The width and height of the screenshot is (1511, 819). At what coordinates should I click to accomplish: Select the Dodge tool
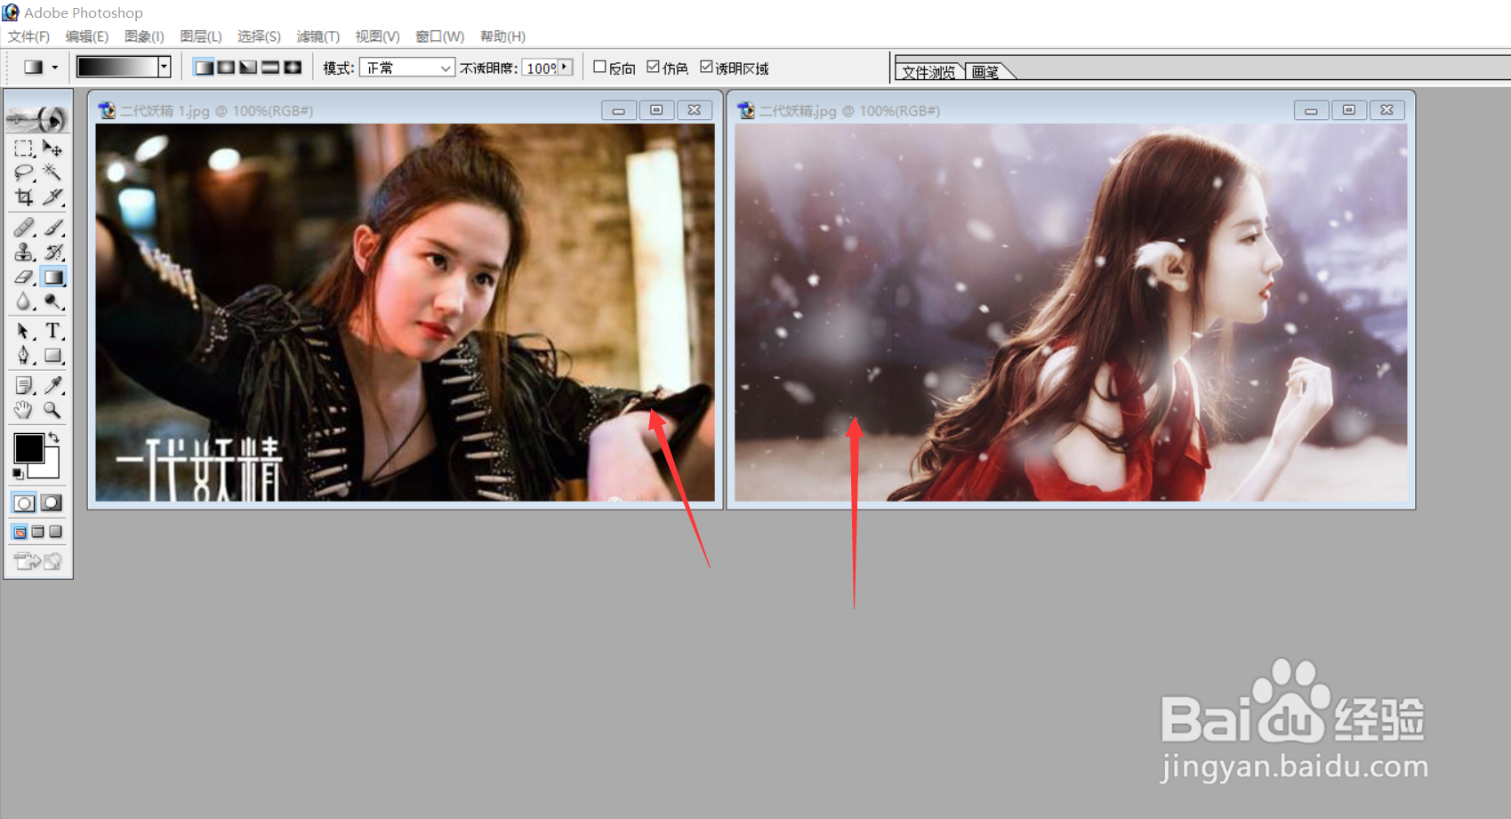(x=52, y=302)
